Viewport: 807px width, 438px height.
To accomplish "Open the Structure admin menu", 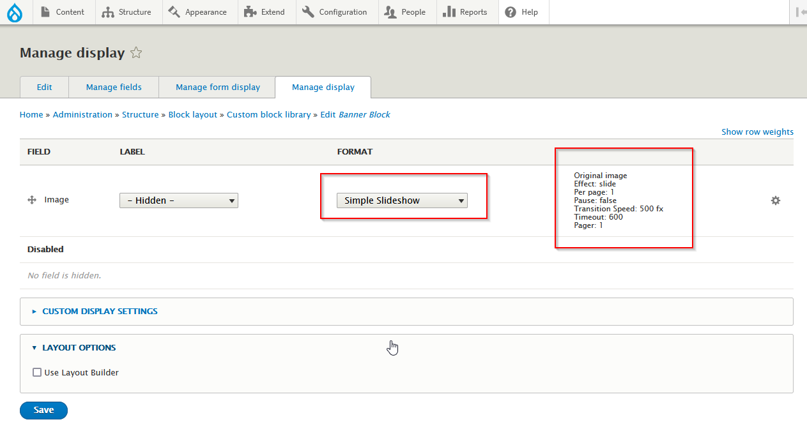I will pyautogui.click(x=127, y=12).
